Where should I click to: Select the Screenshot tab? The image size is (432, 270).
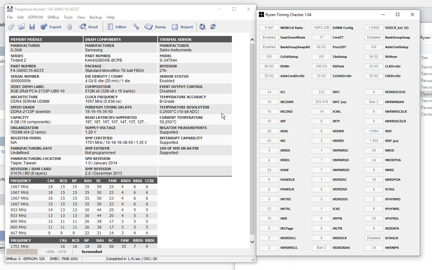92,252
